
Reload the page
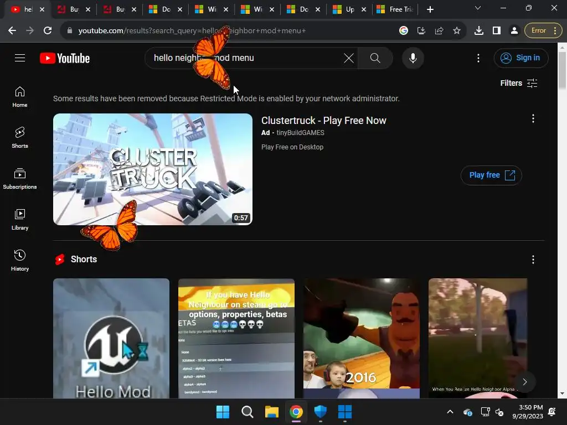point(48,31)
